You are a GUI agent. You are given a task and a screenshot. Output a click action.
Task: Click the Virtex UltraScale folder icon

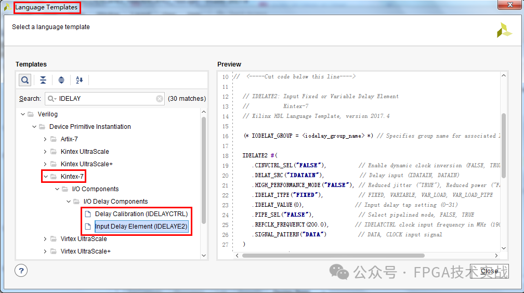54,239
